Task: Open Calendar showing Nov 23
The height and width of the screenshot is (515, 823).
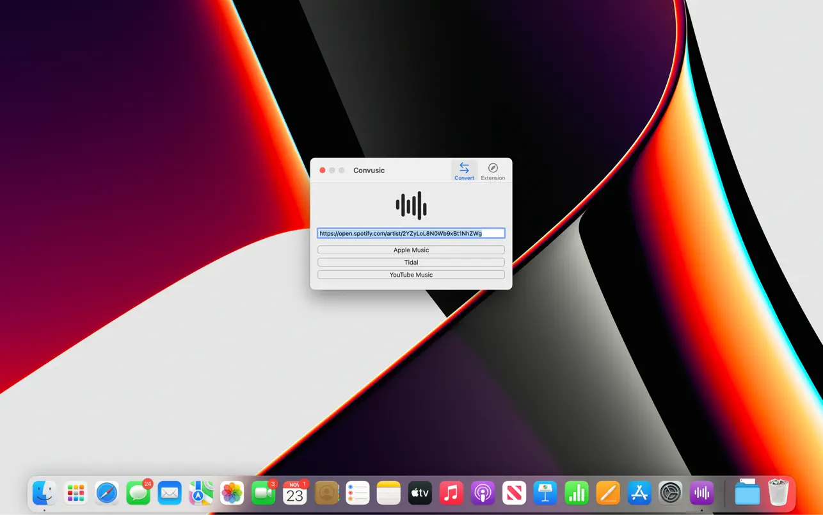Action: point(295,493)
